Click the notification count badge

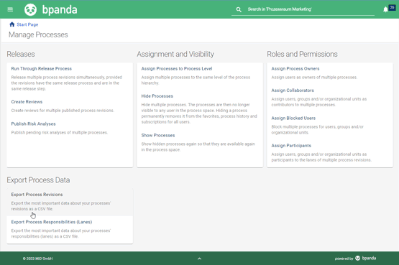[x=392, y=8]
